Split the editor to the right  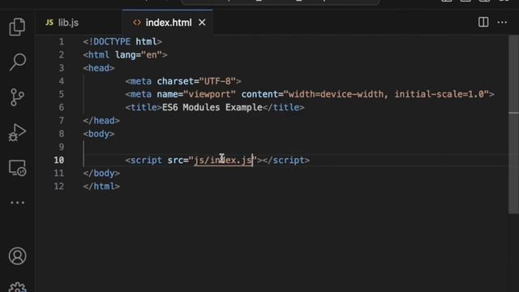point(483,22)
